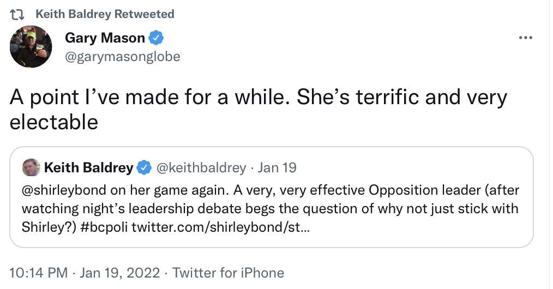Open Gary Mason's profile picture

coord(31,46)
